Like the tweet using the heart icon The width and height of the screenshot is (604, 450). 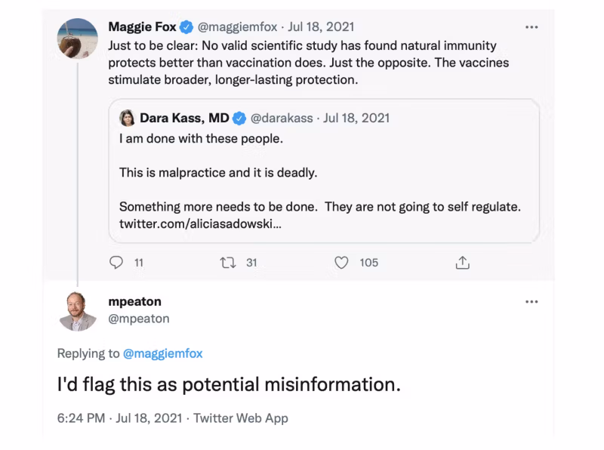(x=341, y=263)
